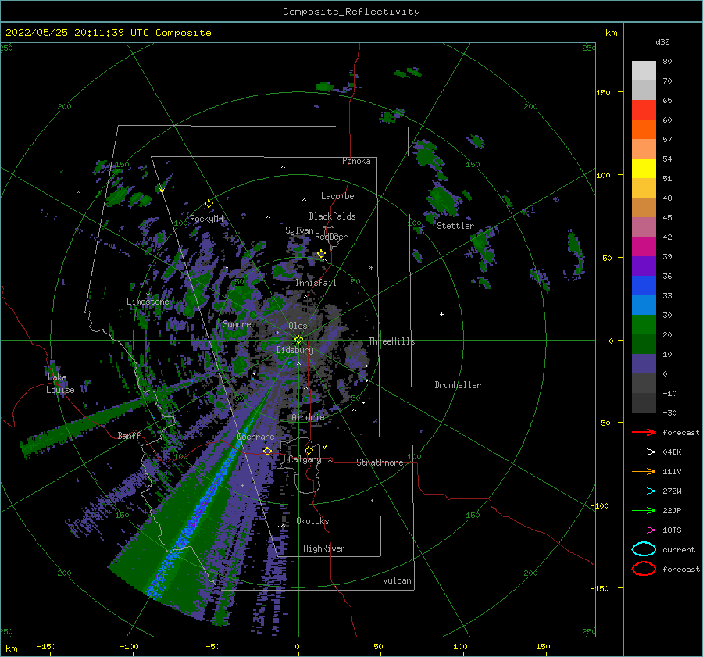703x657 pixels.
Task: Click the cyan current ellipse in legend
Action: (644, 549)
